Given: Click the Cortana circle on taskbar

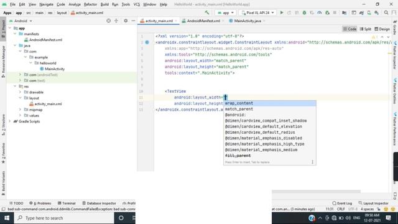Looking at the screenshot, I should point(121,218).
